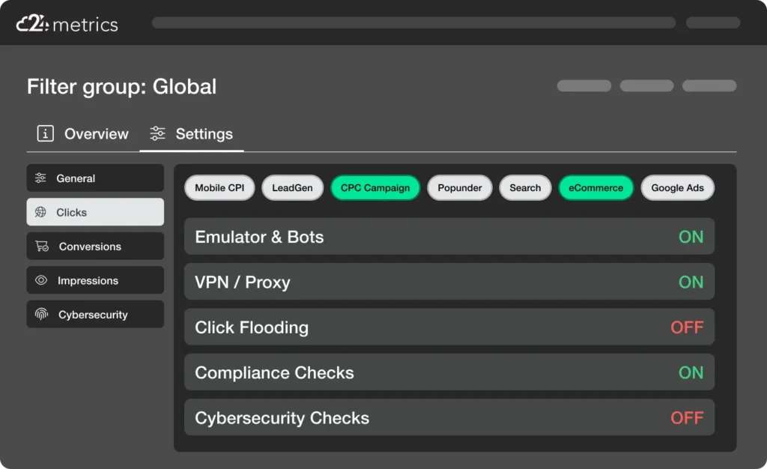This screenshot has height=469, width=767.
Task: Open the Overview tab
Action: [x=82, y=133]
